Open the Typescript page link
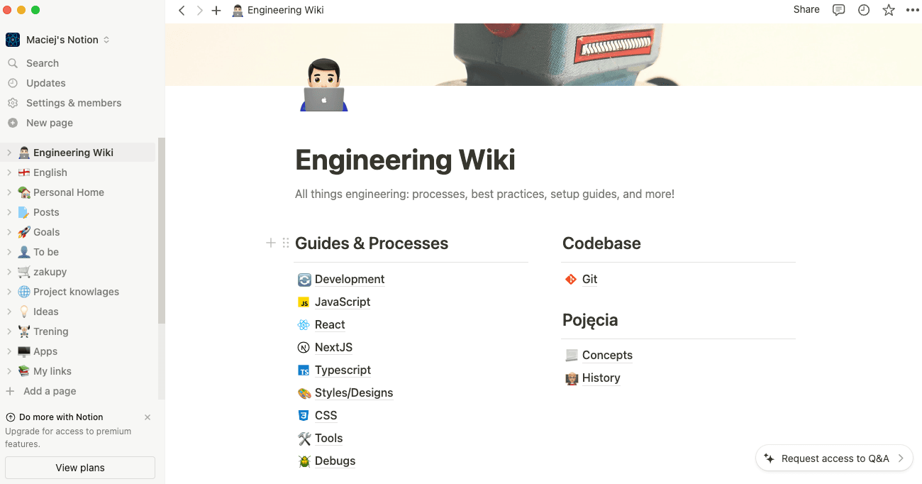Image resolution: width=922 pixels, height=484 pixels. click(343, 370)
